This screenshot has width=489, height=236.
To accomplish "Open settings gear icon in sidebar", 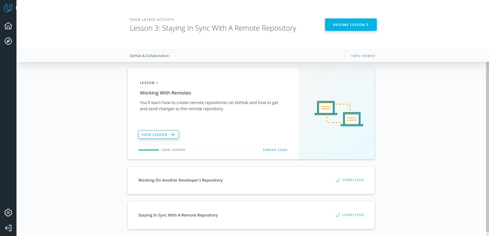I will click(8, 213).
